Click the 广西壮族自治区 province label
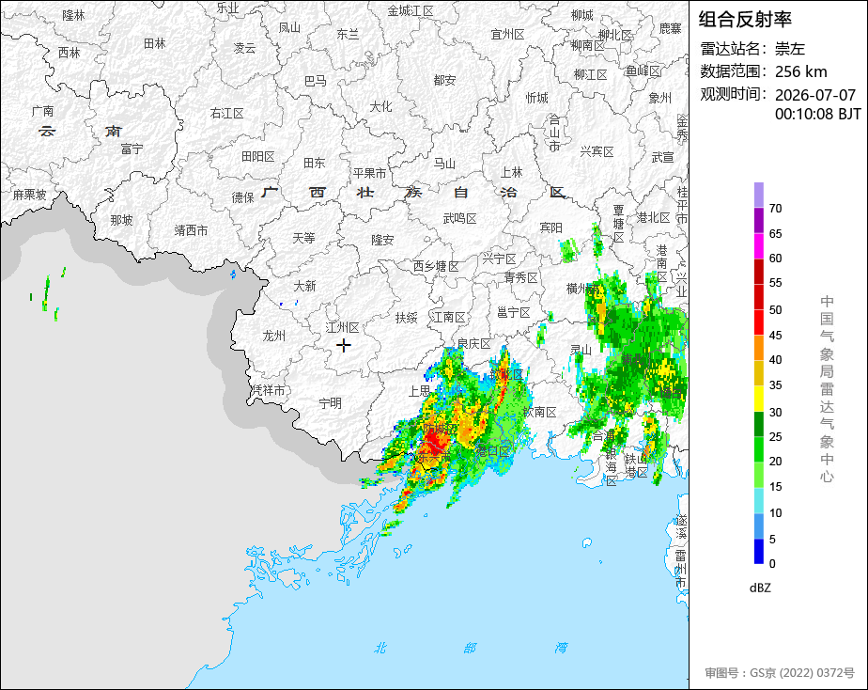The image size is (868, 690). (x=414, y=192)
